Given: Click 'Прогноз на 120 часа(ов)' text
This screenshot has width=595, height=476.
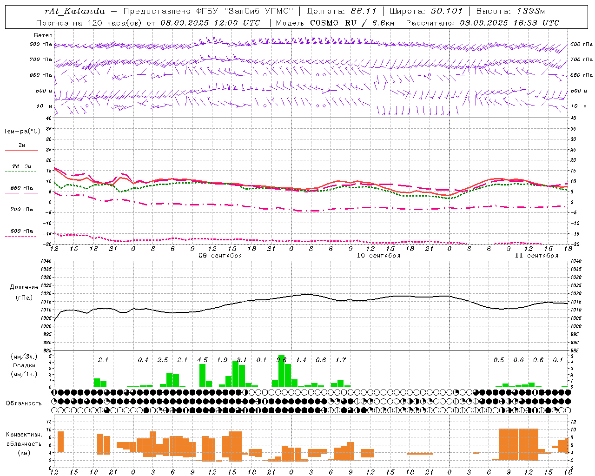Looking at the screenshot, I should (90, 23).
